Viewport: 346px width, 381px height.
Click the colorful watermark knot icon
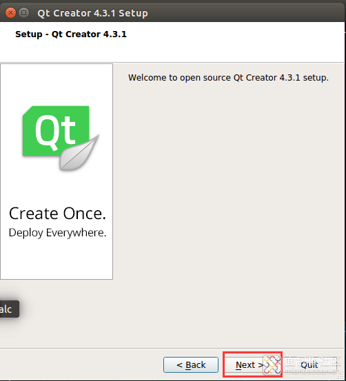coord(272,364)
